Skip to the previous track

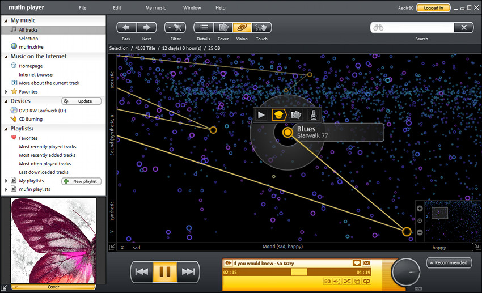[142, 272]
